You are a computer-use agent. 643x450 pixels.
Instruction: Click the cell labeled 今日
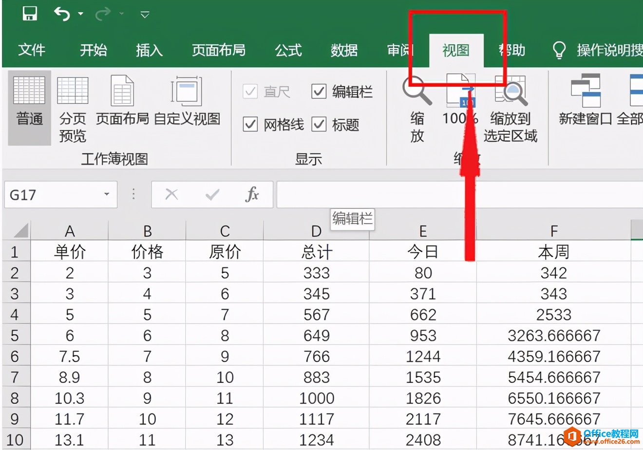pos(423,252)
